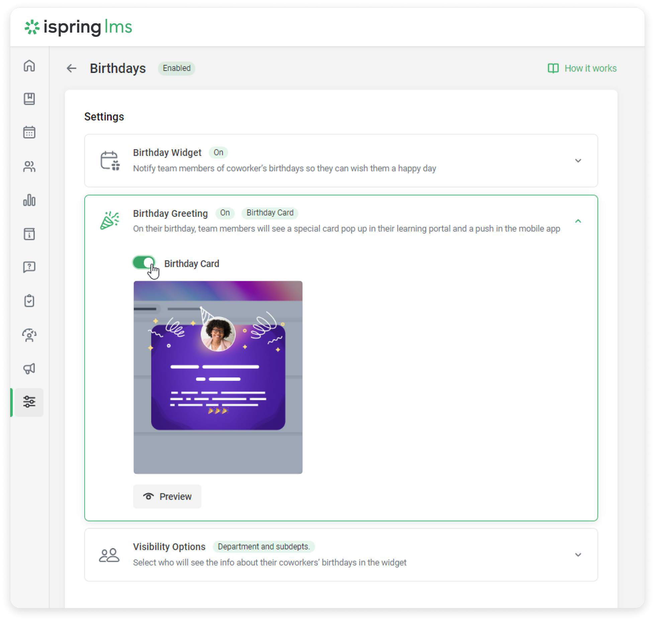The height and width of the screenshot is (621, 655).
Task: Click the clipboard checkmark sidebar icon
Action: (x=29, y=301)
